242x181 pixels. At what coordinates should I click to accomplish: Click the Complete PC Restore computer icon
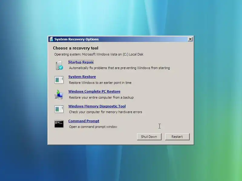pyautogui.click(x=59, y=94)
